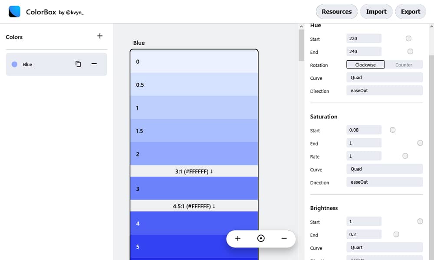The image size is (434, 260).
Task: Open the Saturation Direction dropdown
Action: coord(385,182)
